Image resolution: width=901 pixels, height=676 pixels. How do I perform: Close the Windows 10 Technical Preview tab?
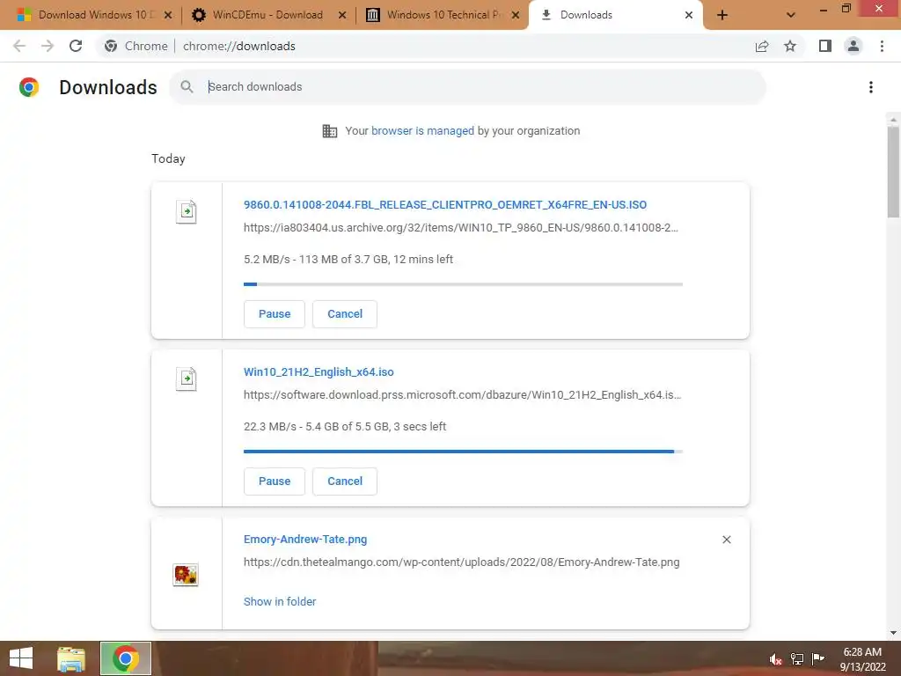point(516,15)
